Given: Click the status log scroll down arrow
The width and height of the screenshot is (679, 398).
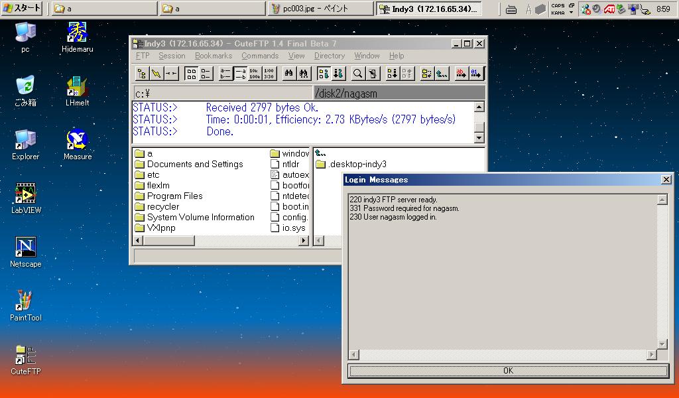Looking at the screenshot, I should (x=479, y=137).
